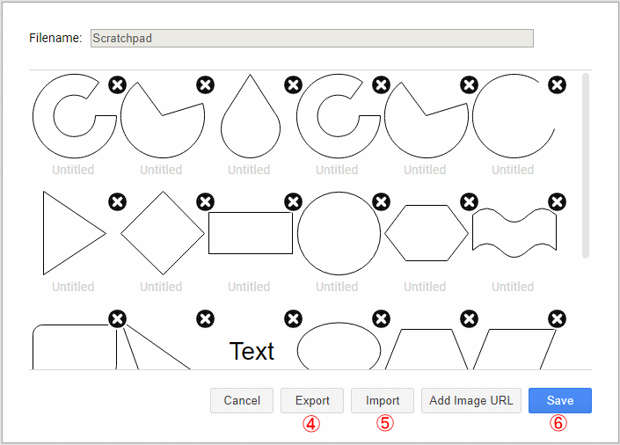Open the Add Image URL dialog

(x=470, y=401)
